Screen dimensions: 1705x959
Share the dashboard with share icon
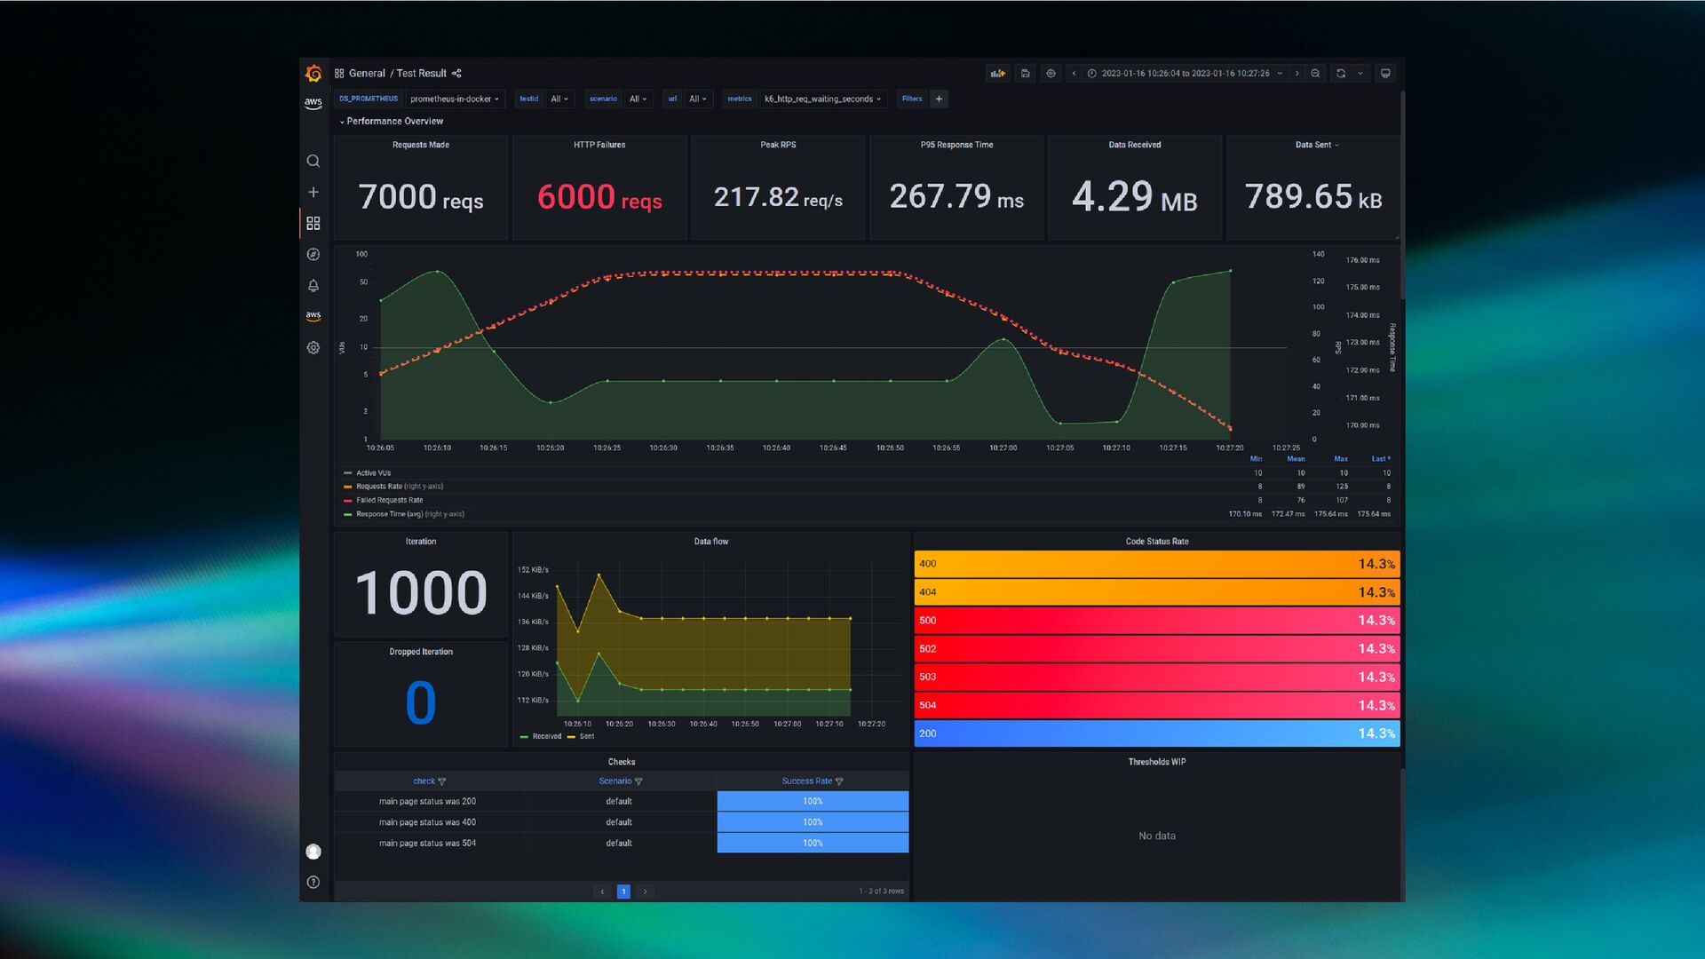pos(456,74)
